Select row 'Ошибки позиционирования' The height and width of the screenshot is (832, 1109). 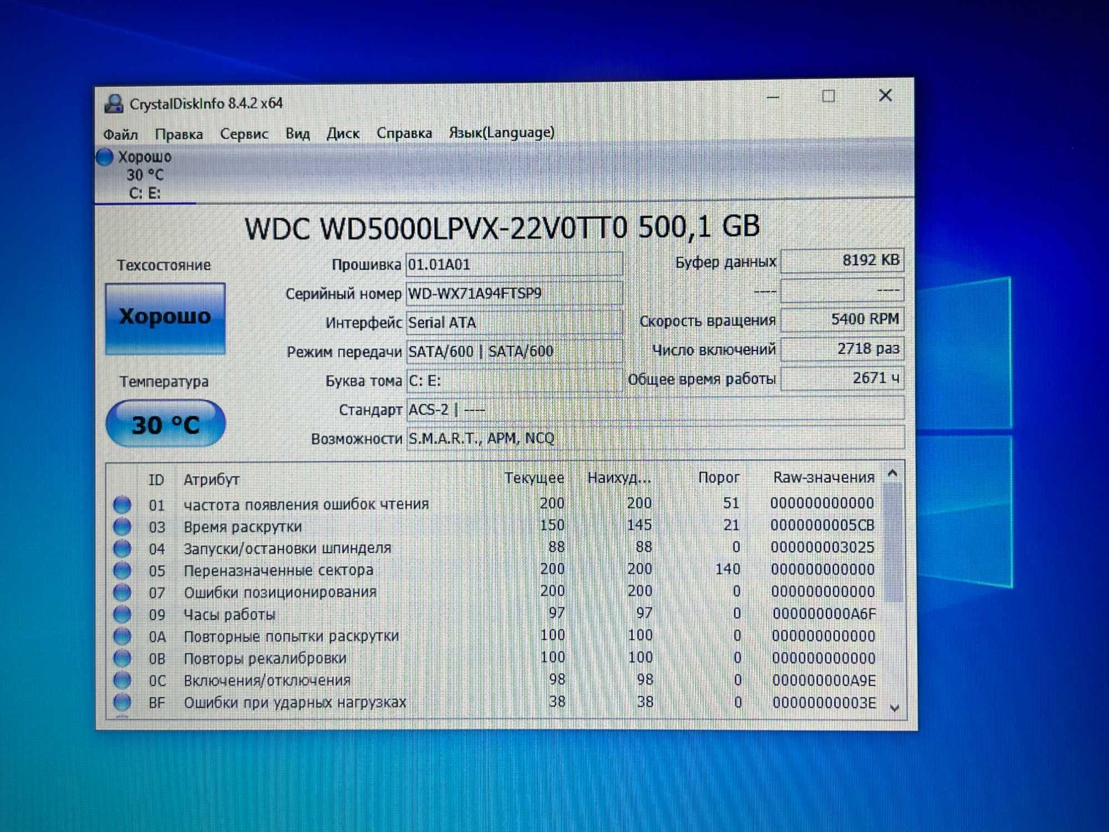pos(495,592)
